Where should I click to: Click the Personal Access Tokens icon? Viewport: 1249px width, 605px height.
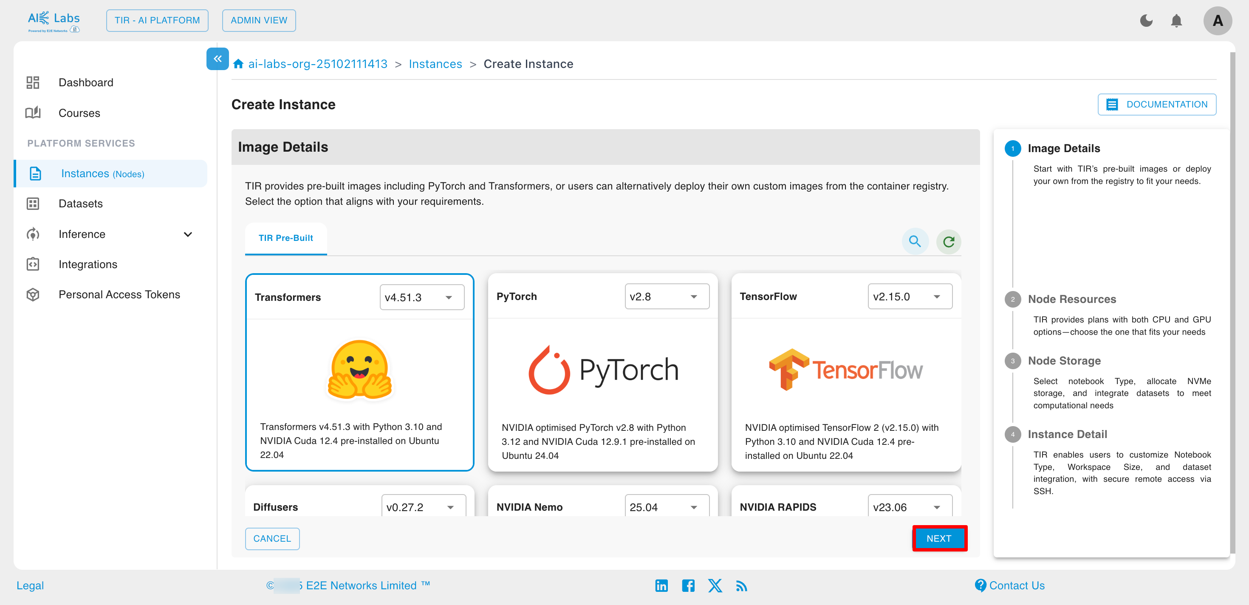point(33,294)
